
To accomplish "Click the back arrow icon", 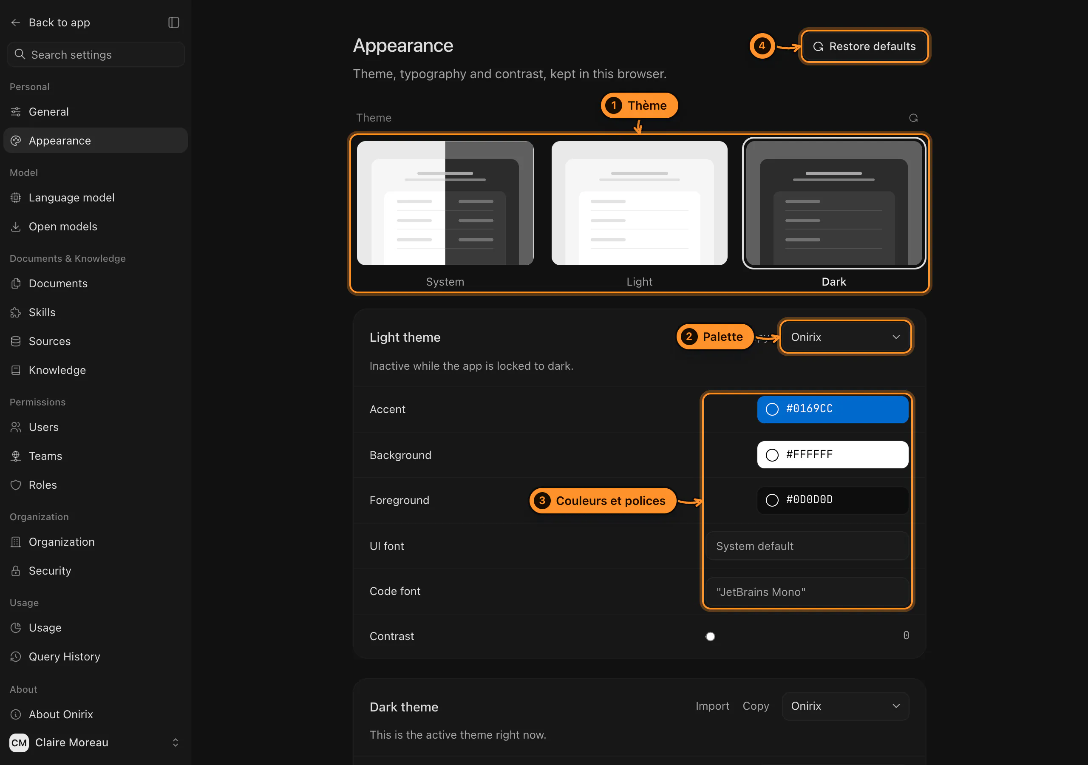I will click(16, 22).
